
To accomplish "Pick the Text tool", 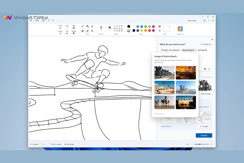I will coord(92,26).
